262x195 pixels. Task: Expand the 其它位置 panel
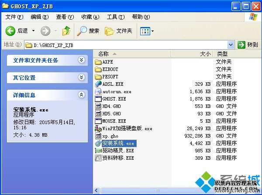(81, 77)
